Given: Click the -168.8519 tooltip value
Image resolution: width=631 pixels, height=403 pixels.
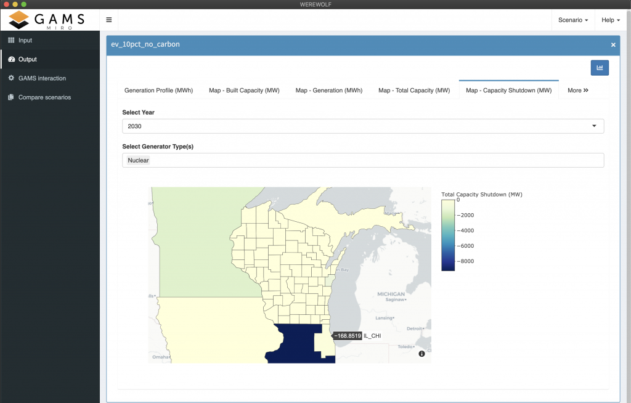Looking at the screenshot, I should 348,336.
